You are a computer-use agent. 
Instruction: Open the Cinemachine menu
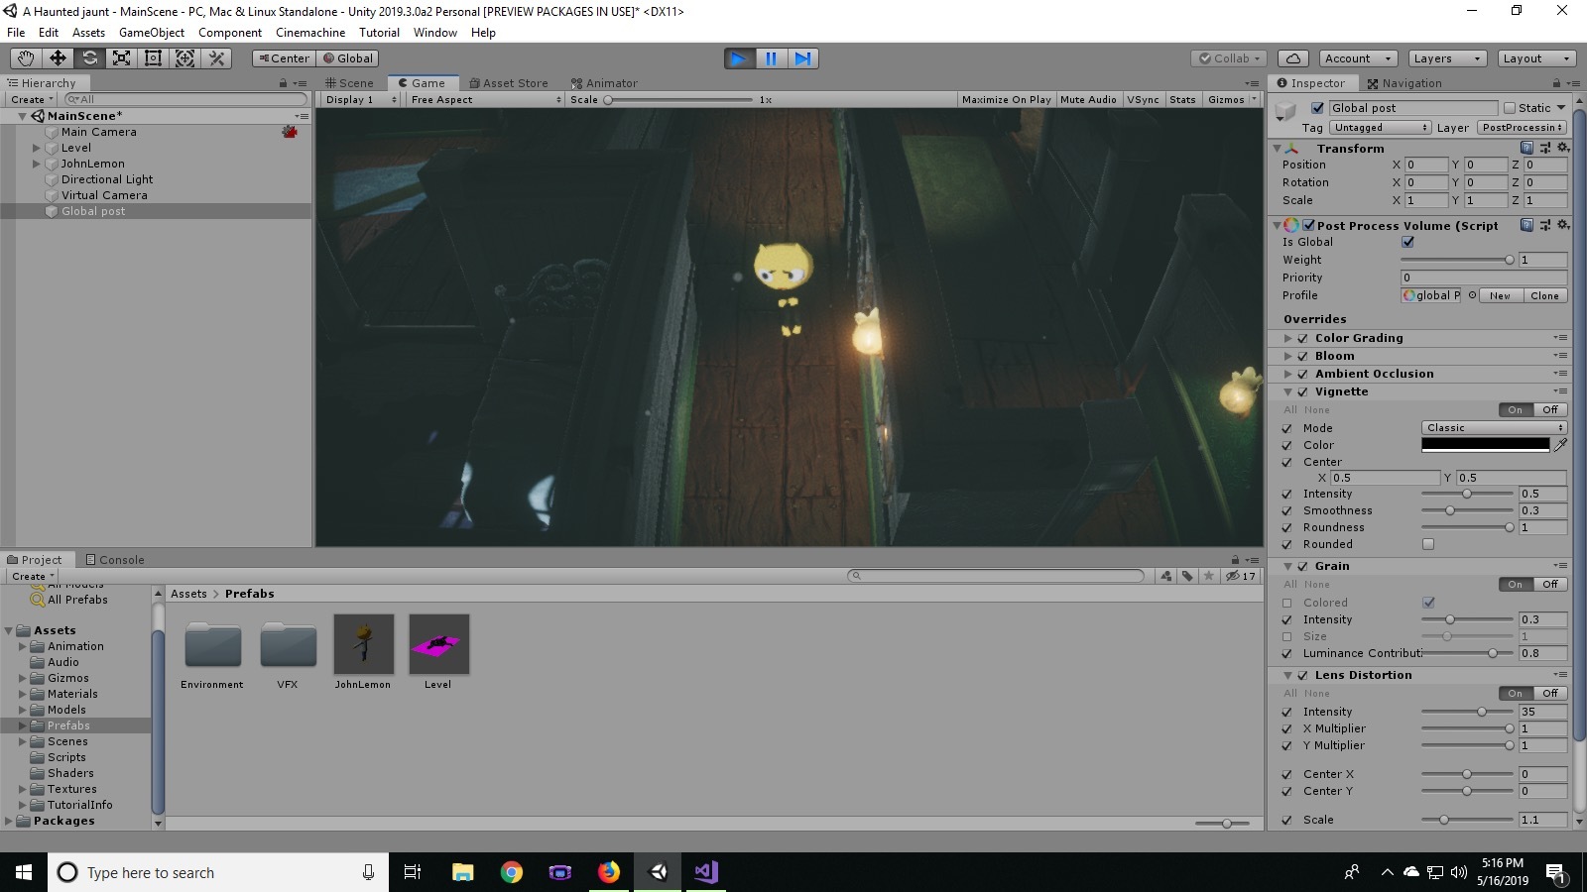[x=310, y=33]
